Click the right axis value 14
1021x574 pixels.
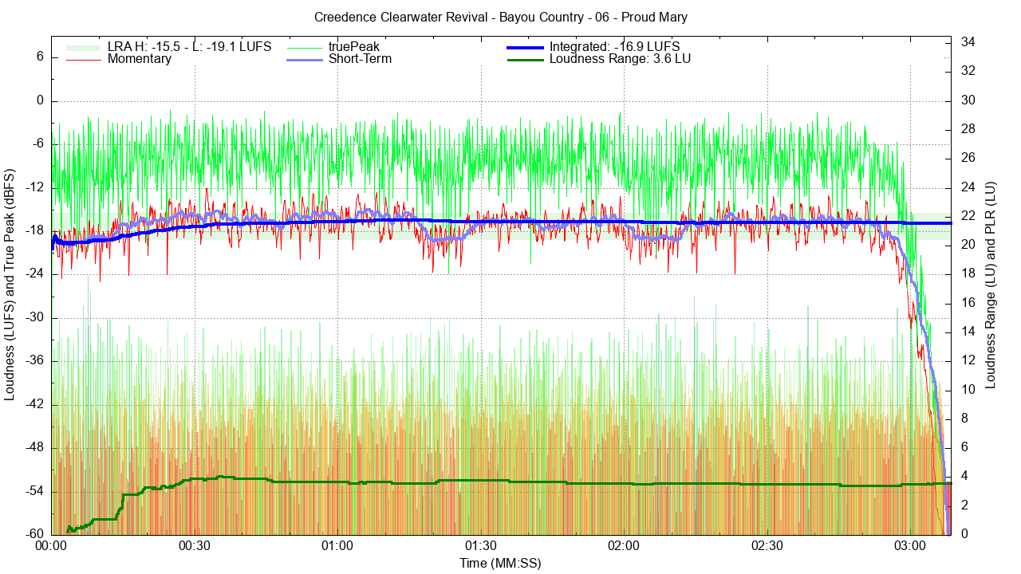(x=967, y=332)
